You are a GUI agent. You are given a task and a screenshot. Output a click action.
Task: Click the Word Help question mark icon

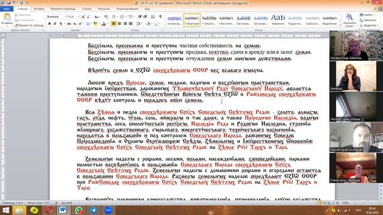381,9
